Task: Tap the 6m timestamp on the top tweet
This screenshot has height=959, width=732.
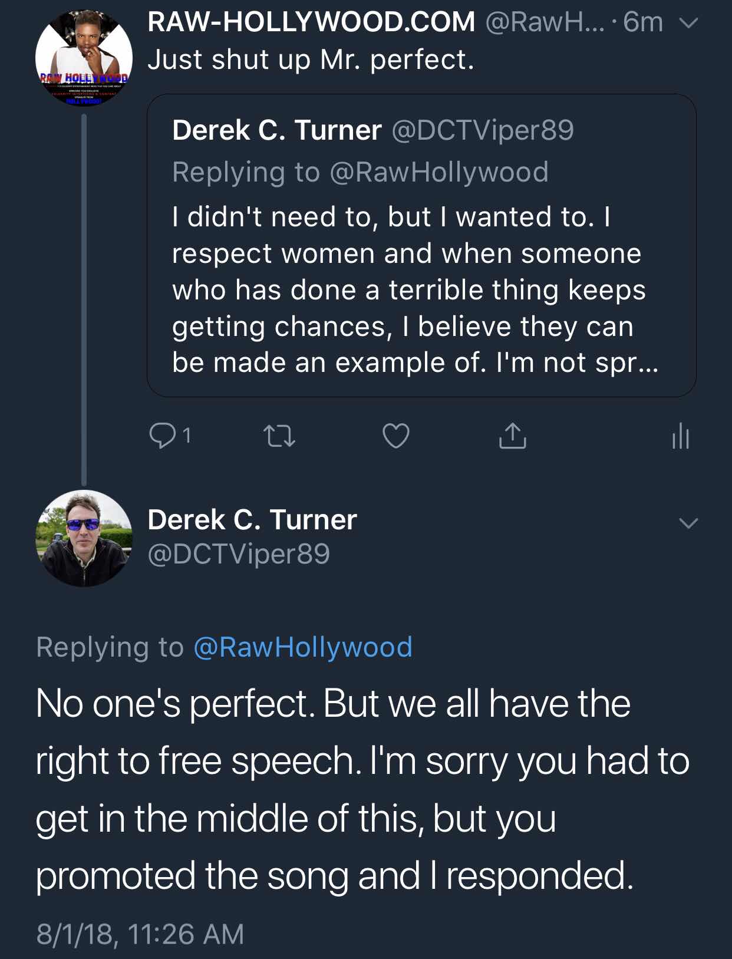Action: 642,22
